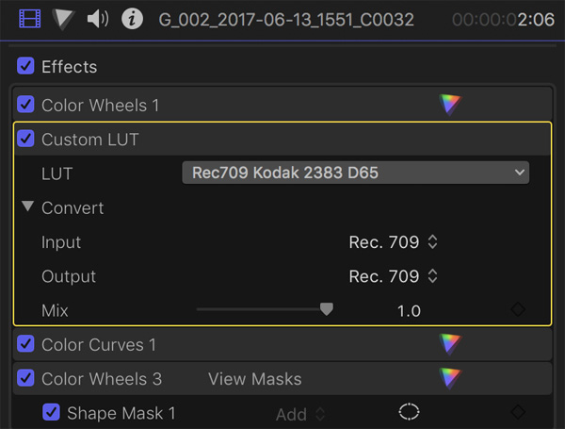The height and width of the screenshot is (429, 565).
Task: Open Color Curves 1 prism icon
Action: [x=450, y=344]
